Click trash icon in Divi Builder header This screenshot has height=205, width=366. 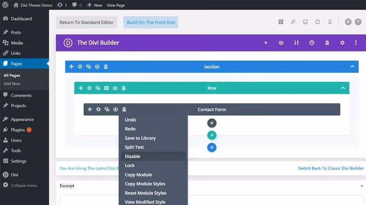tap(327, 43)
